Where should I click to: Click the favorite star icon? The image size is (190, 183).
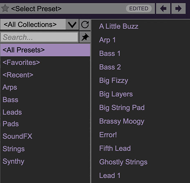5,9
